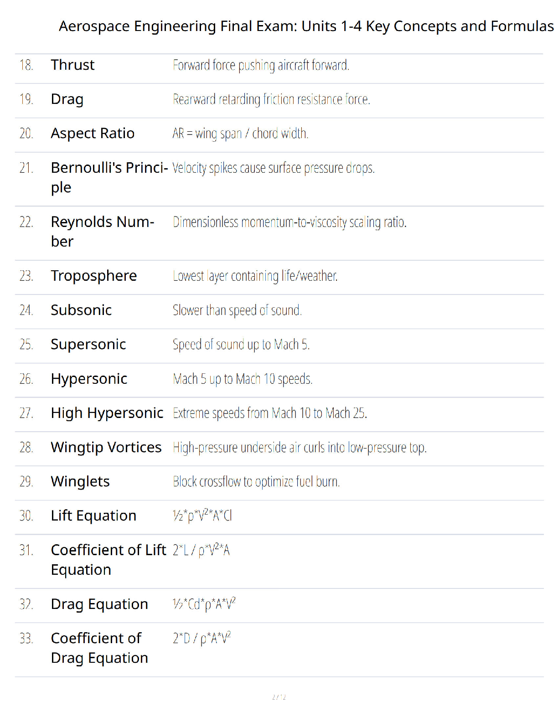Select the Lift Equation formula

pyautogui.click(x=202, y=516)
